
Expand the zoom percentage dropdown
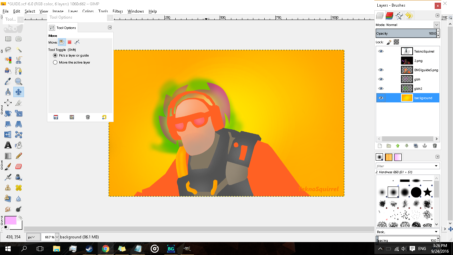click(x=57, y=237)
